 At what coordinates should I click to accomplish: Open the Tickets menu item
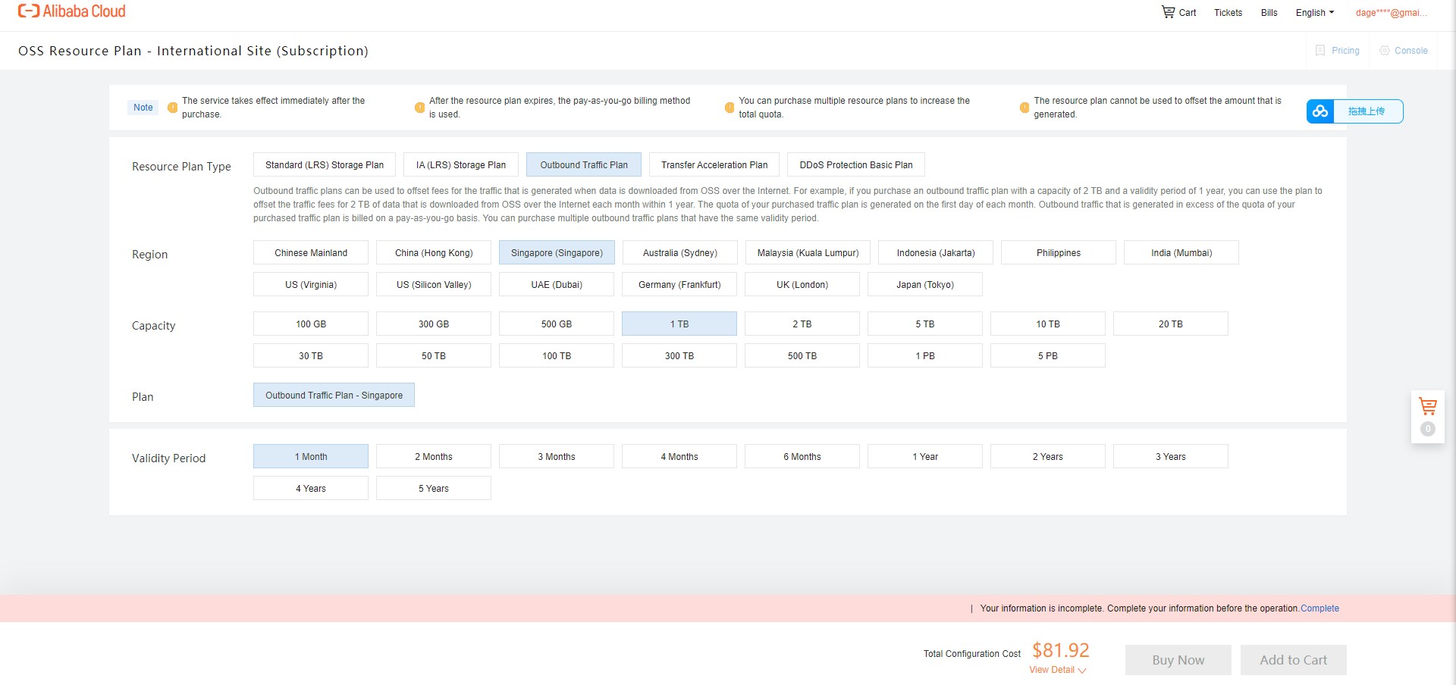pos(1228,13)
